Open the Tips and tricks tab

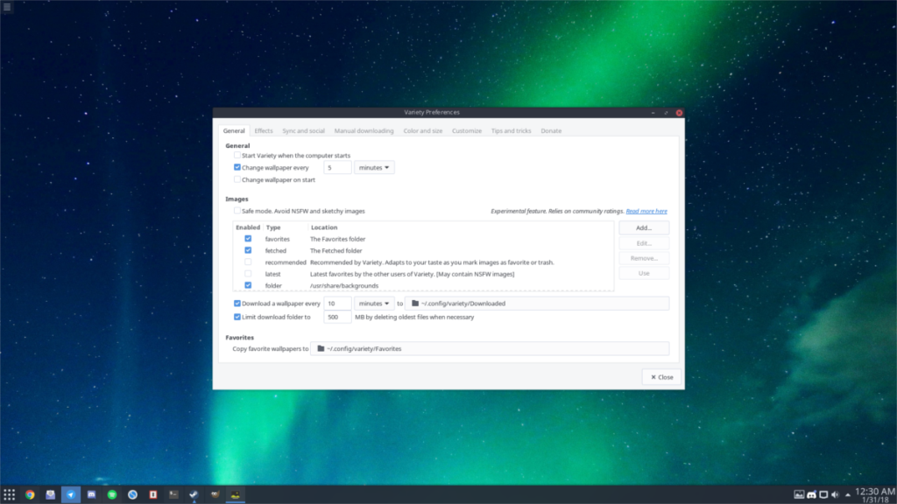click(x=512, y=129)
